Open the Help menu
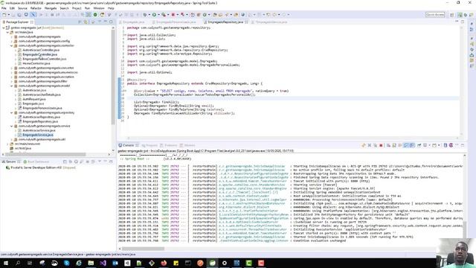476x268 pixels. [x=111, y=8]
